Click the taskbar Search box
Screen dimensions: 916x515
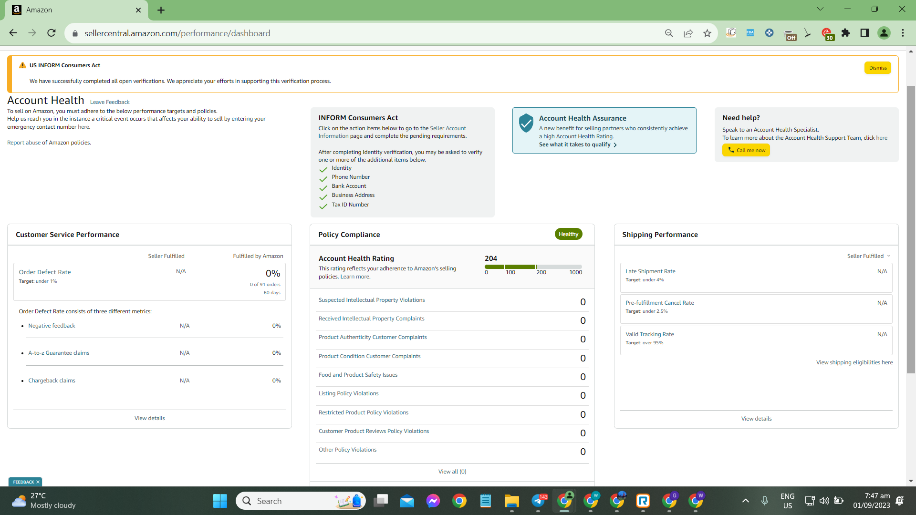tap(301, 501)
